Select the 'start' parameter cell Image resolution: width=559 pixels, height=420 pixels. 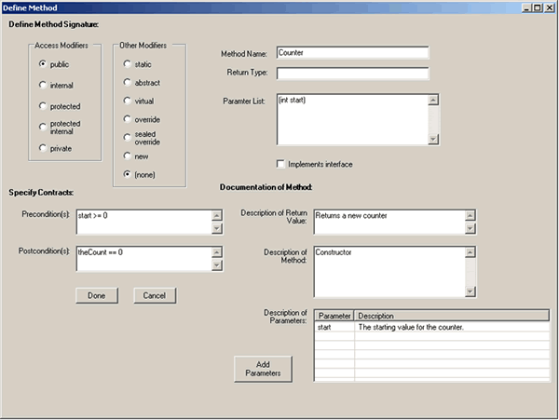point(334,327)
